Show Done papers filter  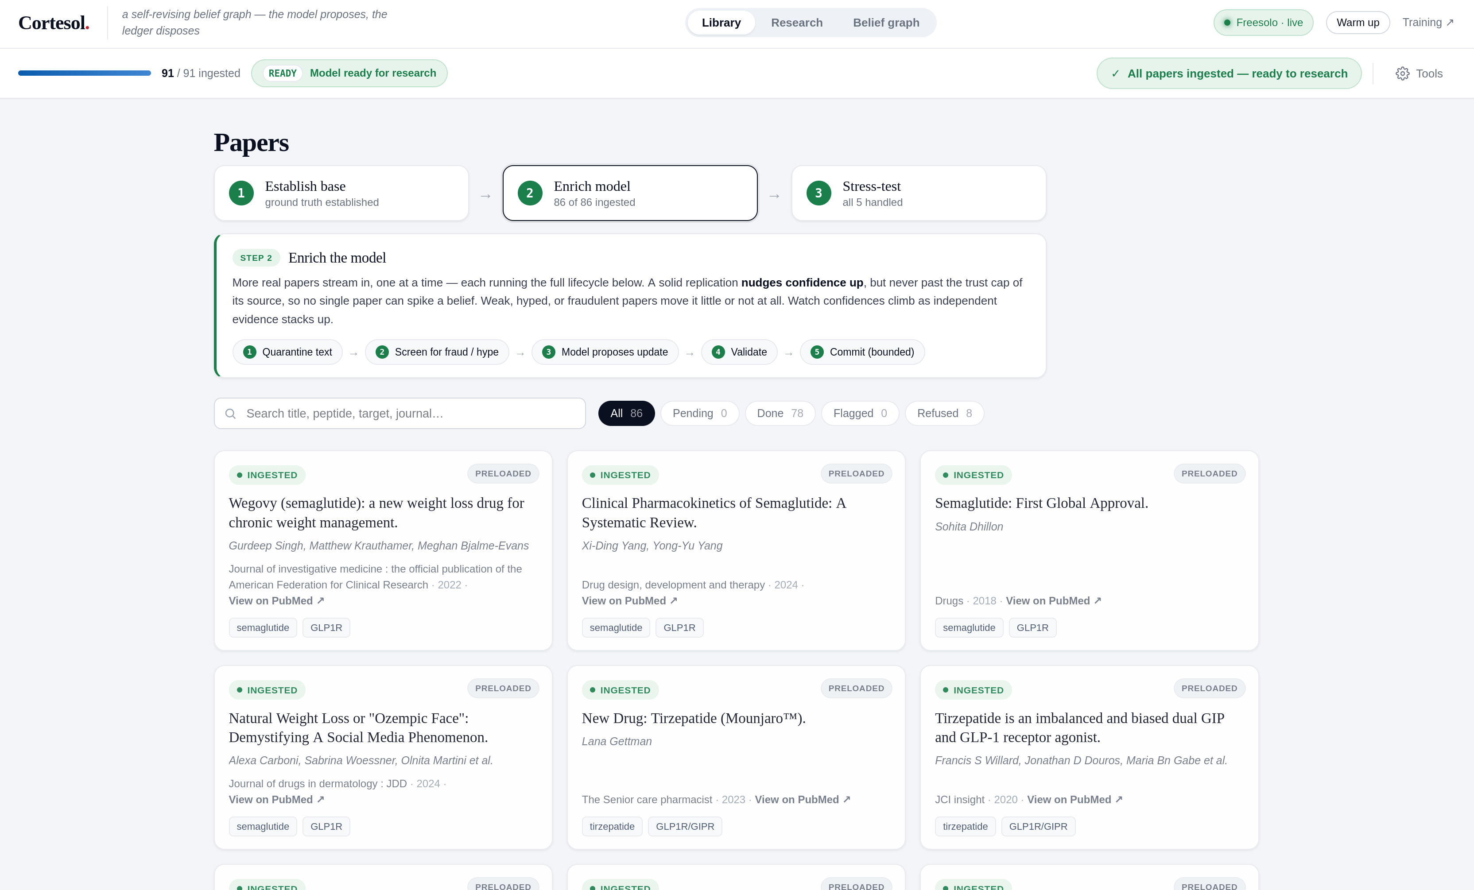(780, 413)
